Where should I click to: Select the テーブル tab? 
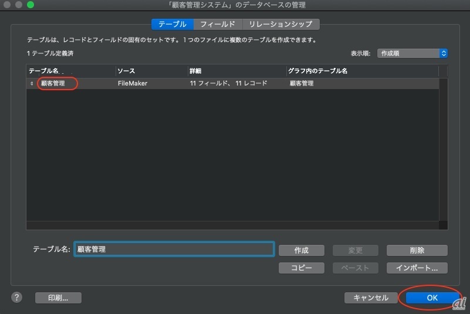pyautogui.click(x=173, y=24)
